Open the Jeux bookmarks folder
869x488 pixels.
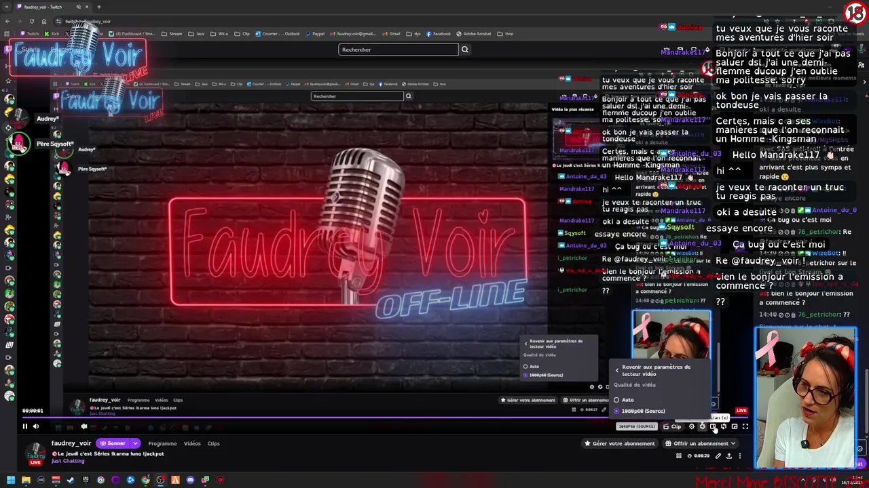[x=196, y=34]
